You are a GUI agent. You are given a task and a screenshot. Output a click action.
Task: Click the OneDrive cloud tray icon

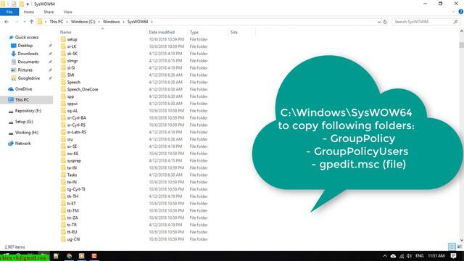point(393,256)
